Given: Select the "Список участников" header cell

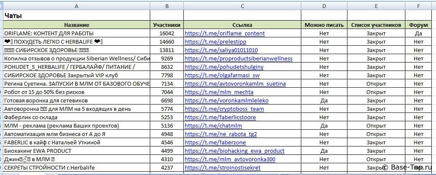Looking at the screenshot, I should (x=376, y=25).
